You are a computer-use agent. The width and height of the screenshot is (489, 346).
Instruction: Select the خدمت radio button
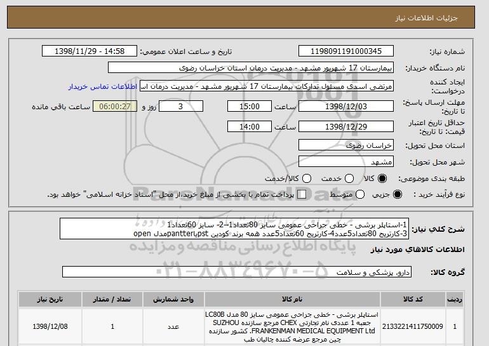tap(349, 178)
